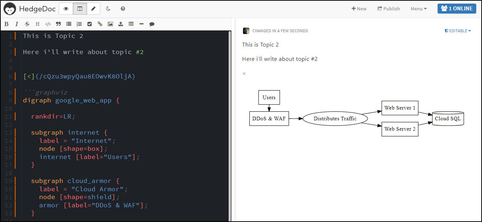Click preview text 'Here i'll write about topic #2'
The image size is (482, 222).
click(280, 59)
